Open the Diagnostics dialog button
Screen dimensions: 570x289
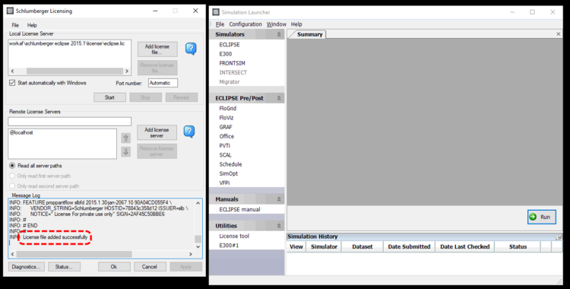pos(26,267)
